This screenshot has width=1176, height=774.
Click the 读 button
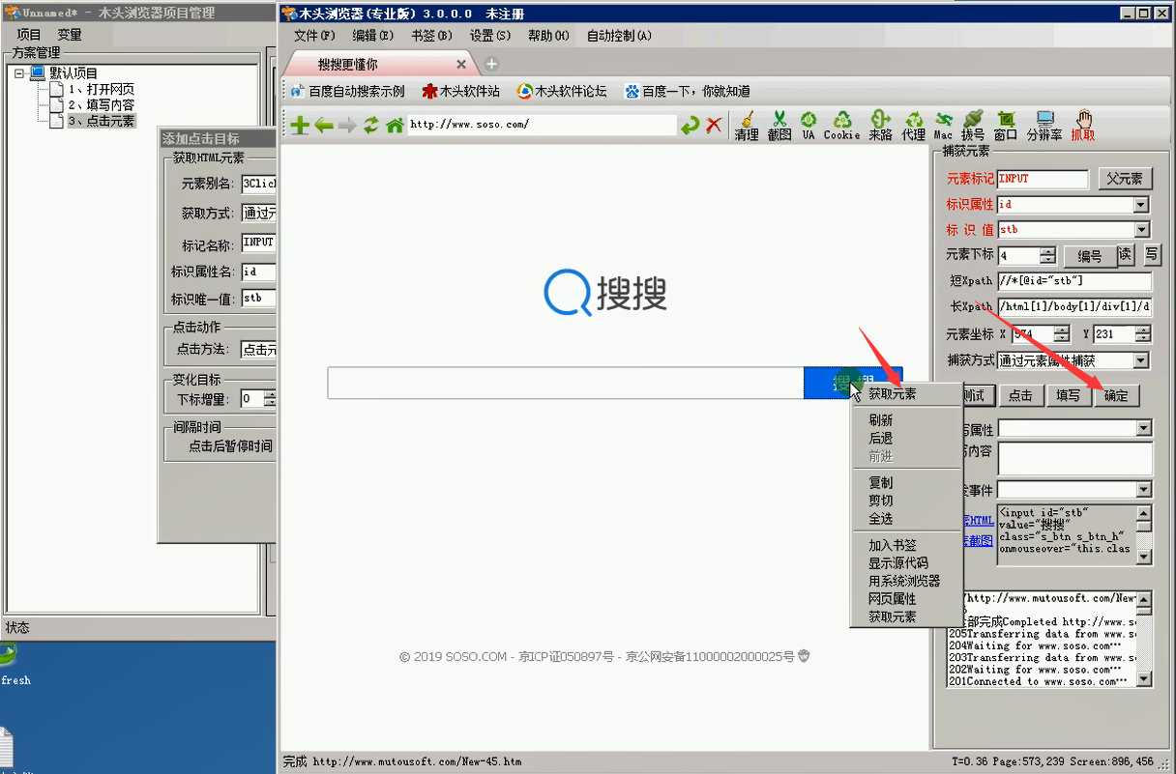point(1126,255)
